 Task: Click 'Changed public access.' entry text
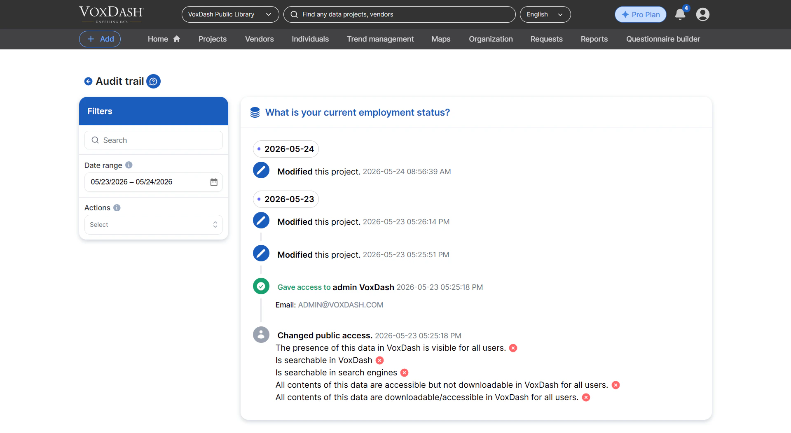[x=325, y=336]
